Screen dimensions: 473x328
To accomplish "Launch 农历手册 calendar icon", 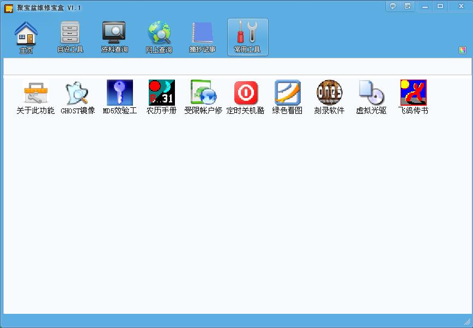I will tap(162, 97).
